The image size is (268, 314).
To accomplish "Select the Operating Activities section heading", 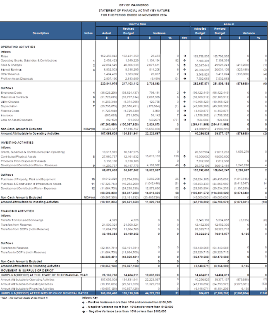I will [x=17, y=47].
